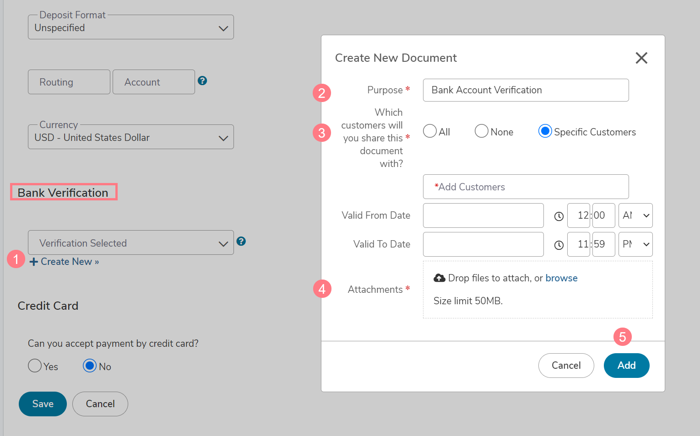Viewport: 700px width, 436px height.
Task: Select No for credit card payment
Action: pyautogui.click(x=90, y=366)
